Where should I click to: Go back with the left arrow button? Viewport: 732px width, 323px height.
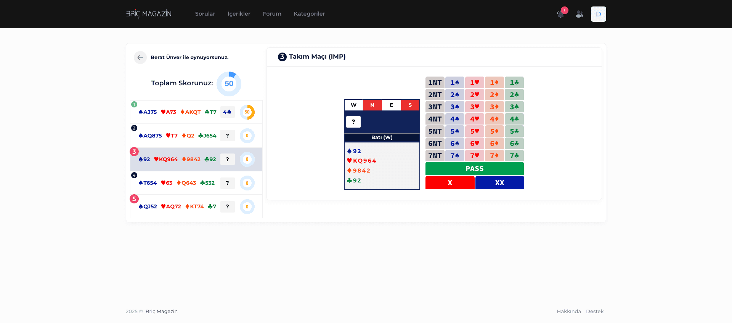pos(140,58)
